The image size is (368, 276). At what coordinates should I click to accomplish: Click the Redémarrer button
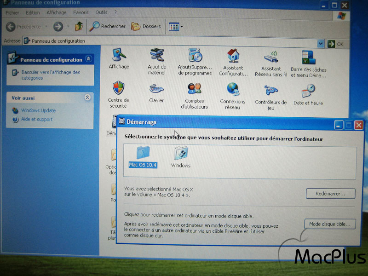click(330, 194)
